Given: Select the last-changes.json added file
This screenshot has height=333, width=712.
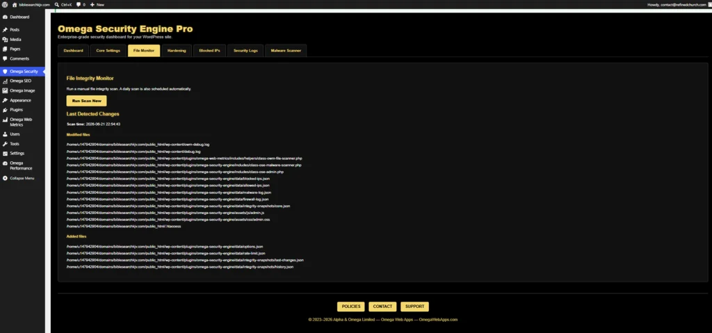Looking at the screenshot, I should (x=185, y=260).
